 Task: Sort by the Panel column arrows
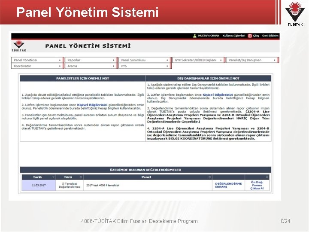210,177
